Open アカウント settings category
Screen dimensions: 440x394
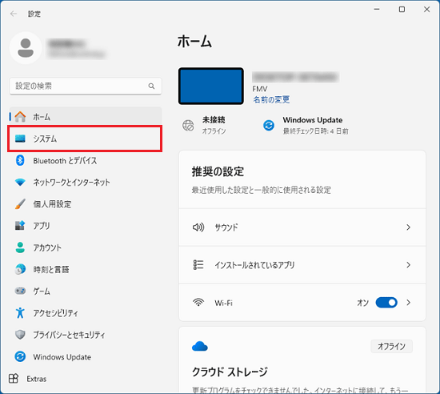86,247
